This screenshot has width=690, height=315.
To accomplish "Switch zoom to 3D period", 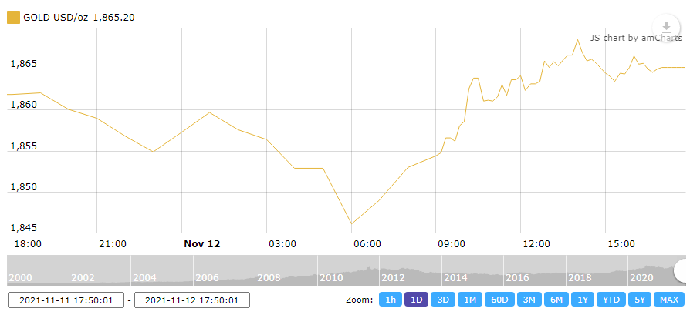I will point(443,300).
